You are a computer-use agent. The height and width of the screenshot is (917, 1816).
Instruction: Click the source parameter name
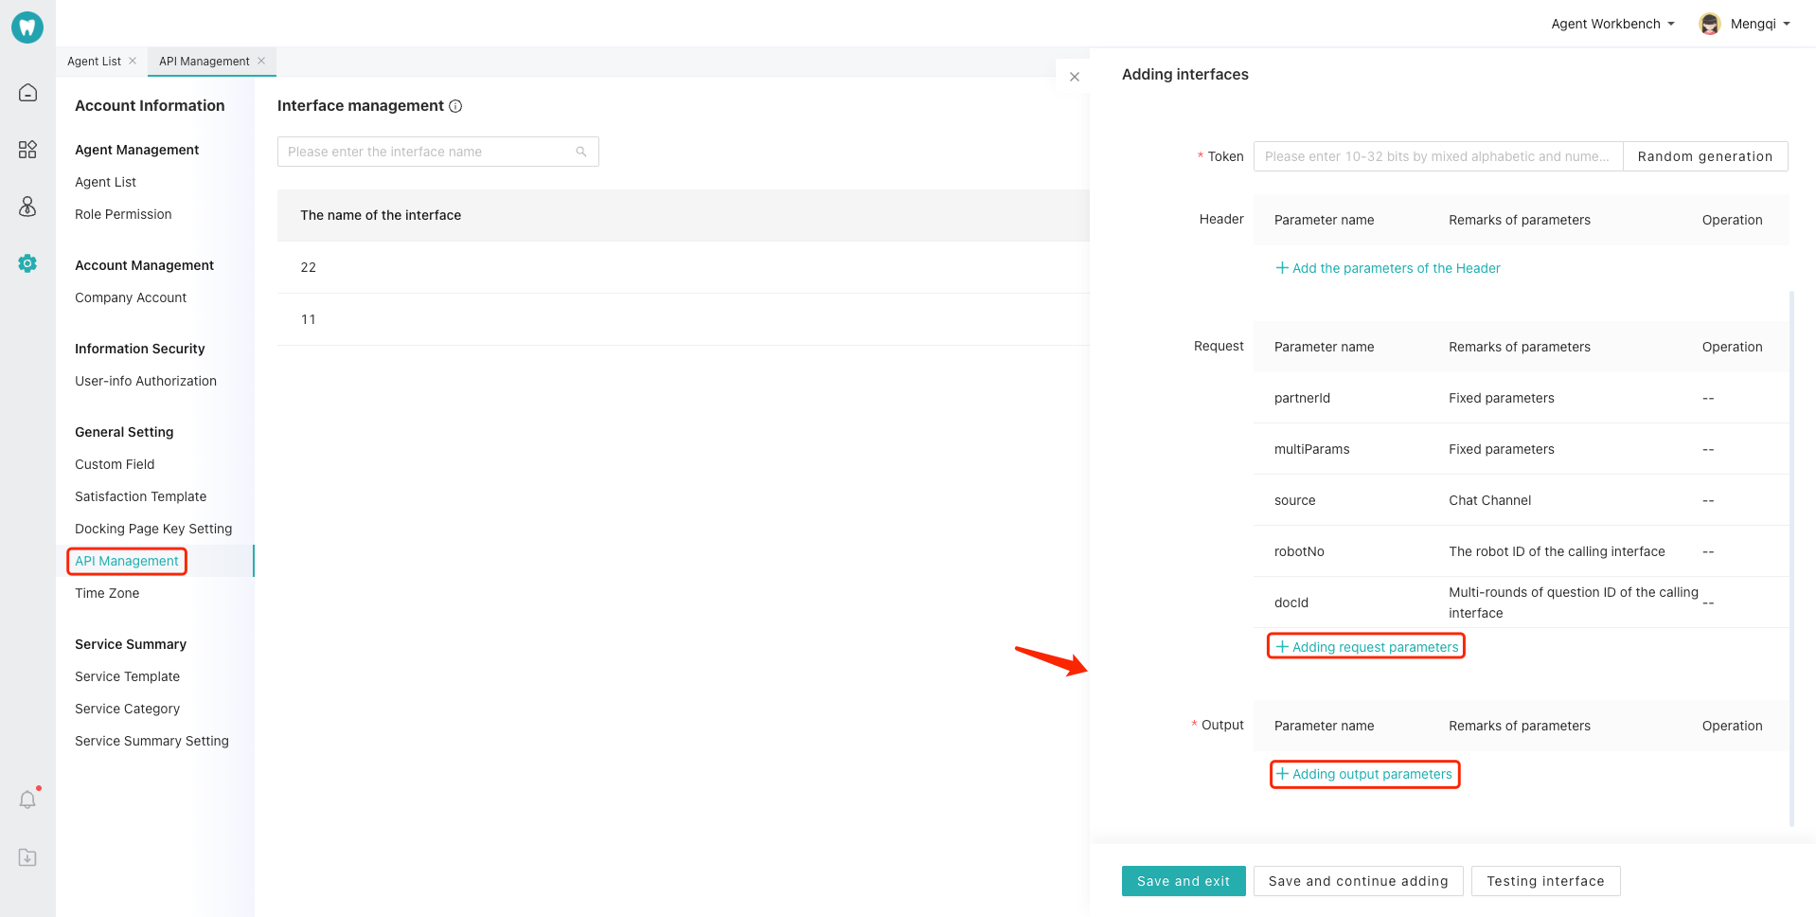[x=1294, y=500]
